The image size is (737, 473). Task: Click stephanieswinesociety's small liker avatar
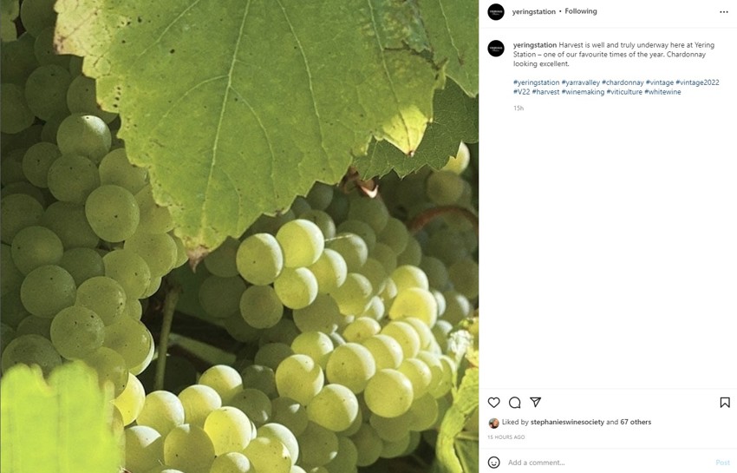click(494, 423)
